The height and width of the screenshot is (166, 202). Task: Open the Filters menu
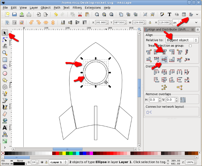pyautogui.click(x=77, y=8)
